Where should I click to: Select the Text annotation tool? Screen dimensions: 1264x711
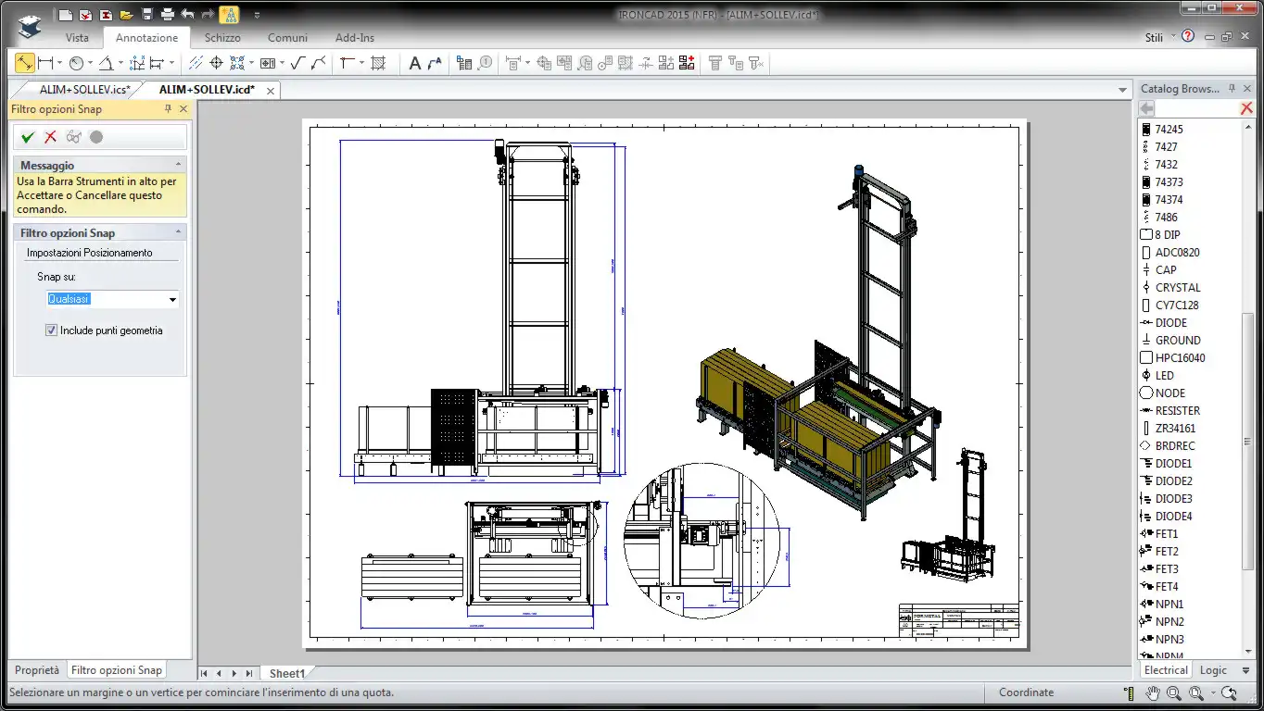(414, 63)
